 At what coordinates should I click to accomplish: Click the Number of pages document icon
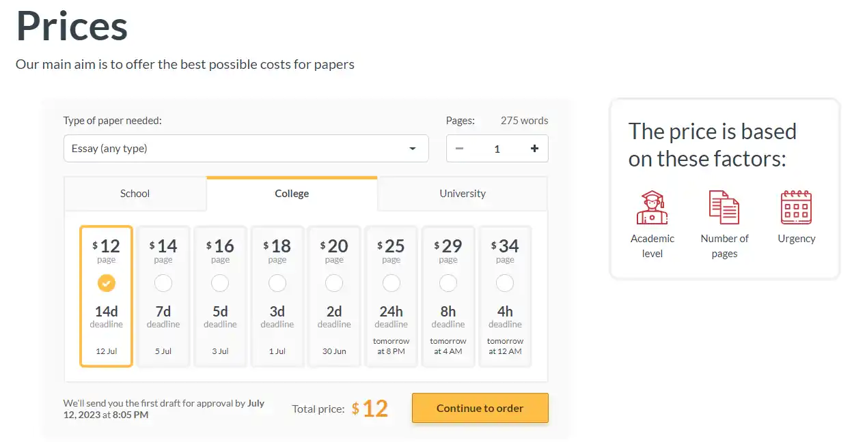pos(724,207)
